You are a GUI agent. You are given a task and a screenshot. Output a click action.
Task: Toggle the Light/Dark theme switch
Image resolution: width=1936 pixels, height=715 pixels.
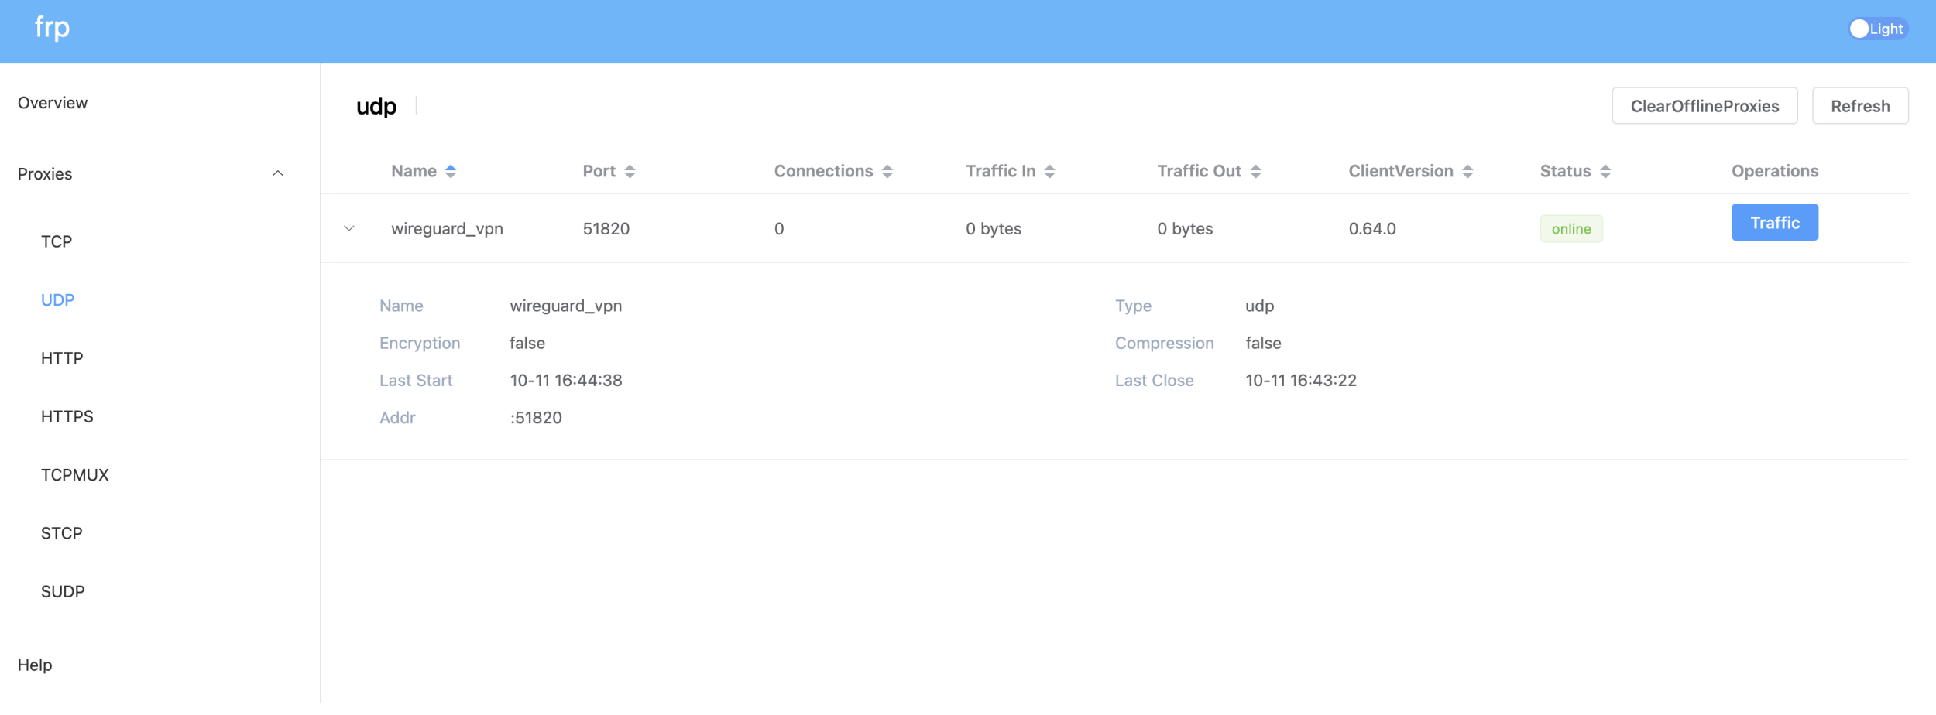click(1876, 29)
